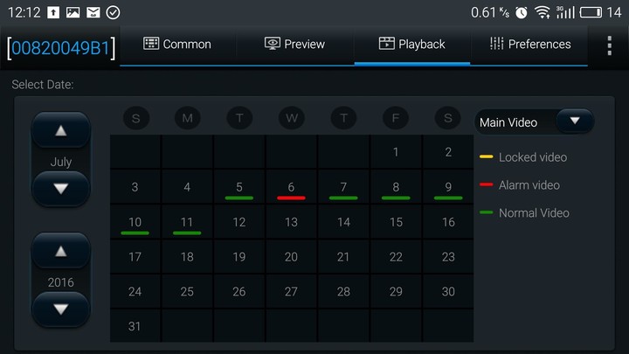Select calendar day 22
The width and height of the screenshot is (629, 354).
(x=396, y=257)
